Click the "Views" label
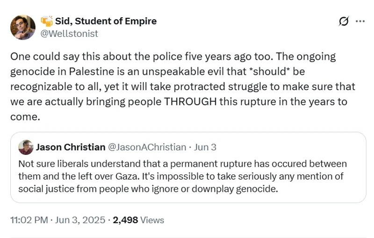Image resolution: width=374 pixels, height=238 pixels. click(152, 220)
